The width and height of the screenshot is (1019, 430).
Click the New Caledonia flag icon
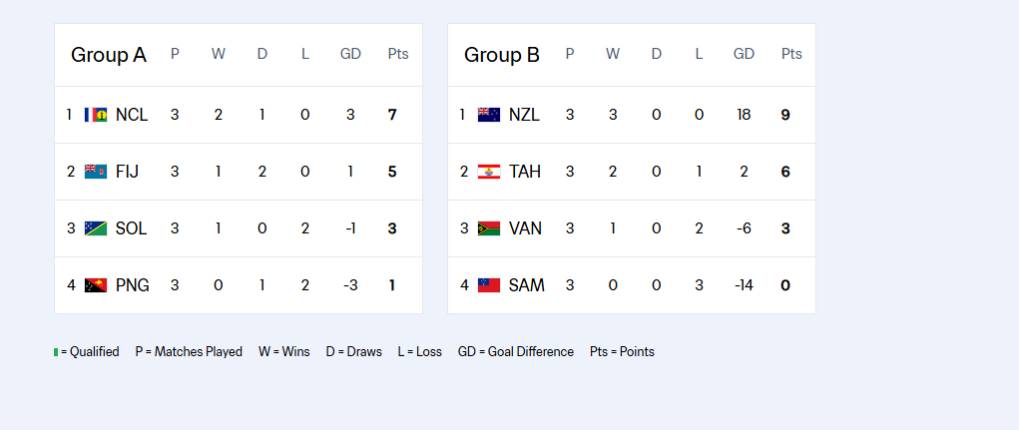[x=96, y=115]
